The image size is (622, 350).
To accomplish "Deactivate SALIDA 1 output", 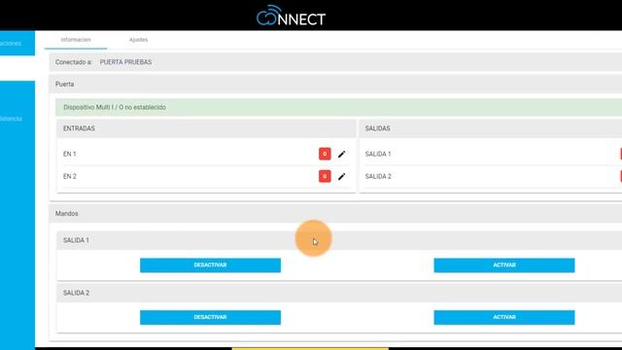I will point(210,265).
